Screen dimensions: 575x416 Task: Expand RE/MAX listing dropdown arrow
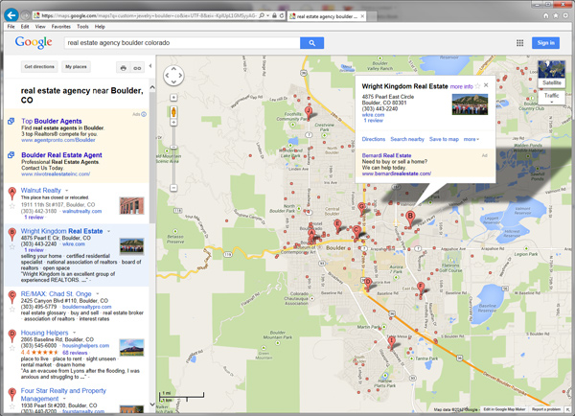98,294
